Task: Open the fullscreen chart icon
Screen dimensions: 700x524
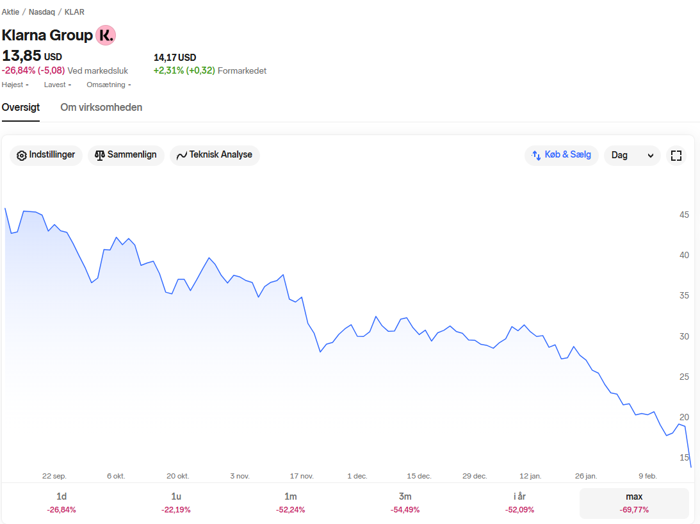Action: point(676,156)
